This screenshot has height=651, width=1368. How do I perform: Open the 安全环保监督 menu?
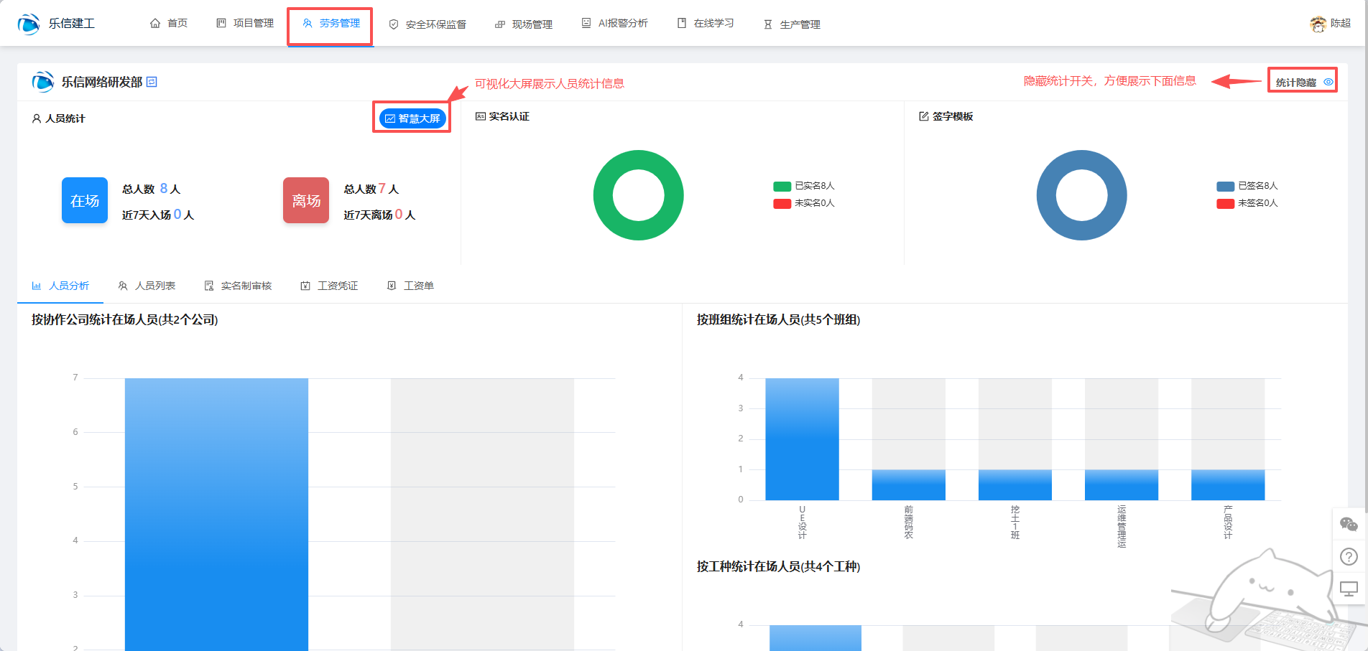[428, 24]
